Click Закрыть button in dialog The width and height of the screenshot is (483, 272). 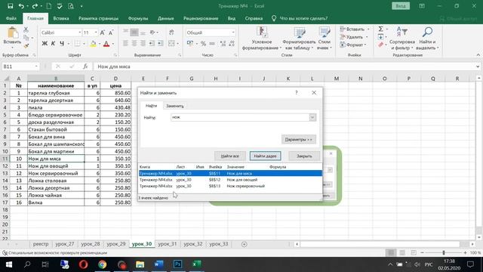(304, 156)
